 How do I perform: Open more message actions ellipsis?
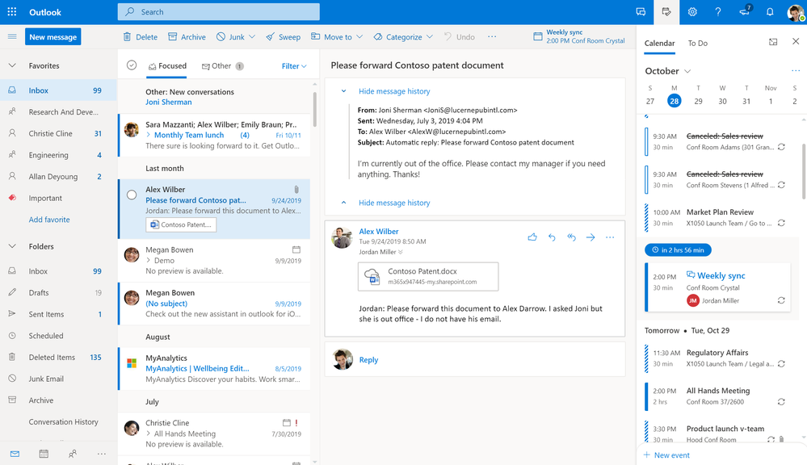click(610, 237)
